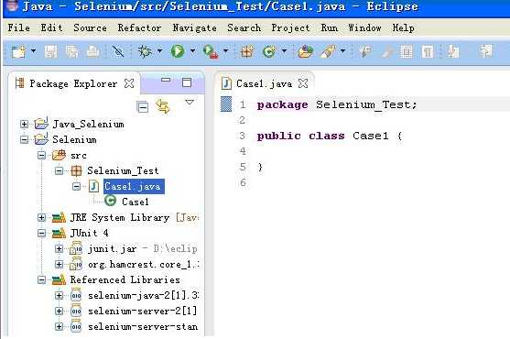Toggle Link with Editor in Package Explorer
This screenshot has width=510, height=339.
coord(163,106)
